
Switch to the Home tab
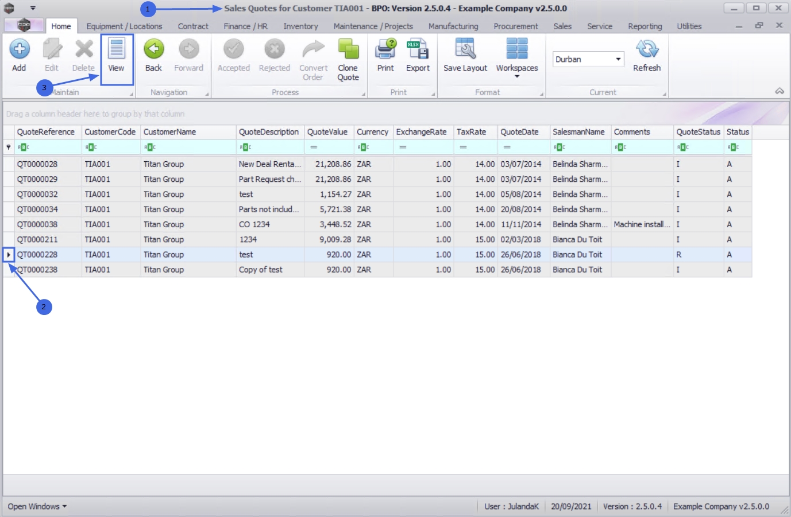[61, 26]
